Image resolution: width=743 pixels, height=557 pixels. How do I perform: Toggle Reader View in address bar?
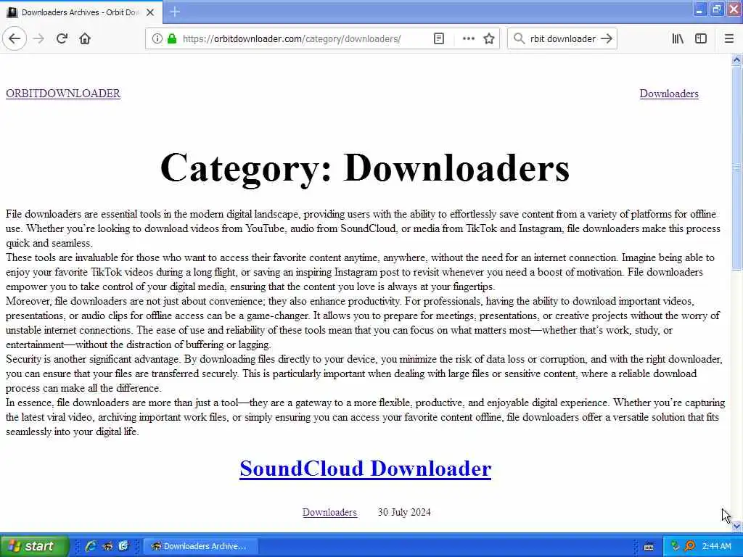coord(439,38)
